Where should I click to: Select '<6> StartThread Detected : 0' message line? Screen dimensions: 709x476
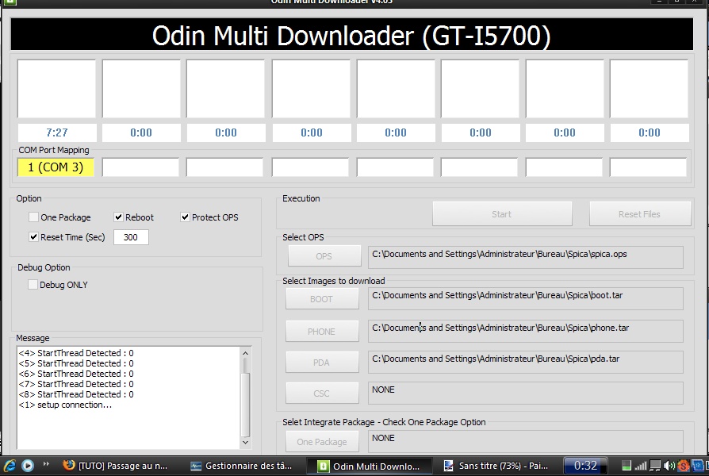(x=76, y=374)
